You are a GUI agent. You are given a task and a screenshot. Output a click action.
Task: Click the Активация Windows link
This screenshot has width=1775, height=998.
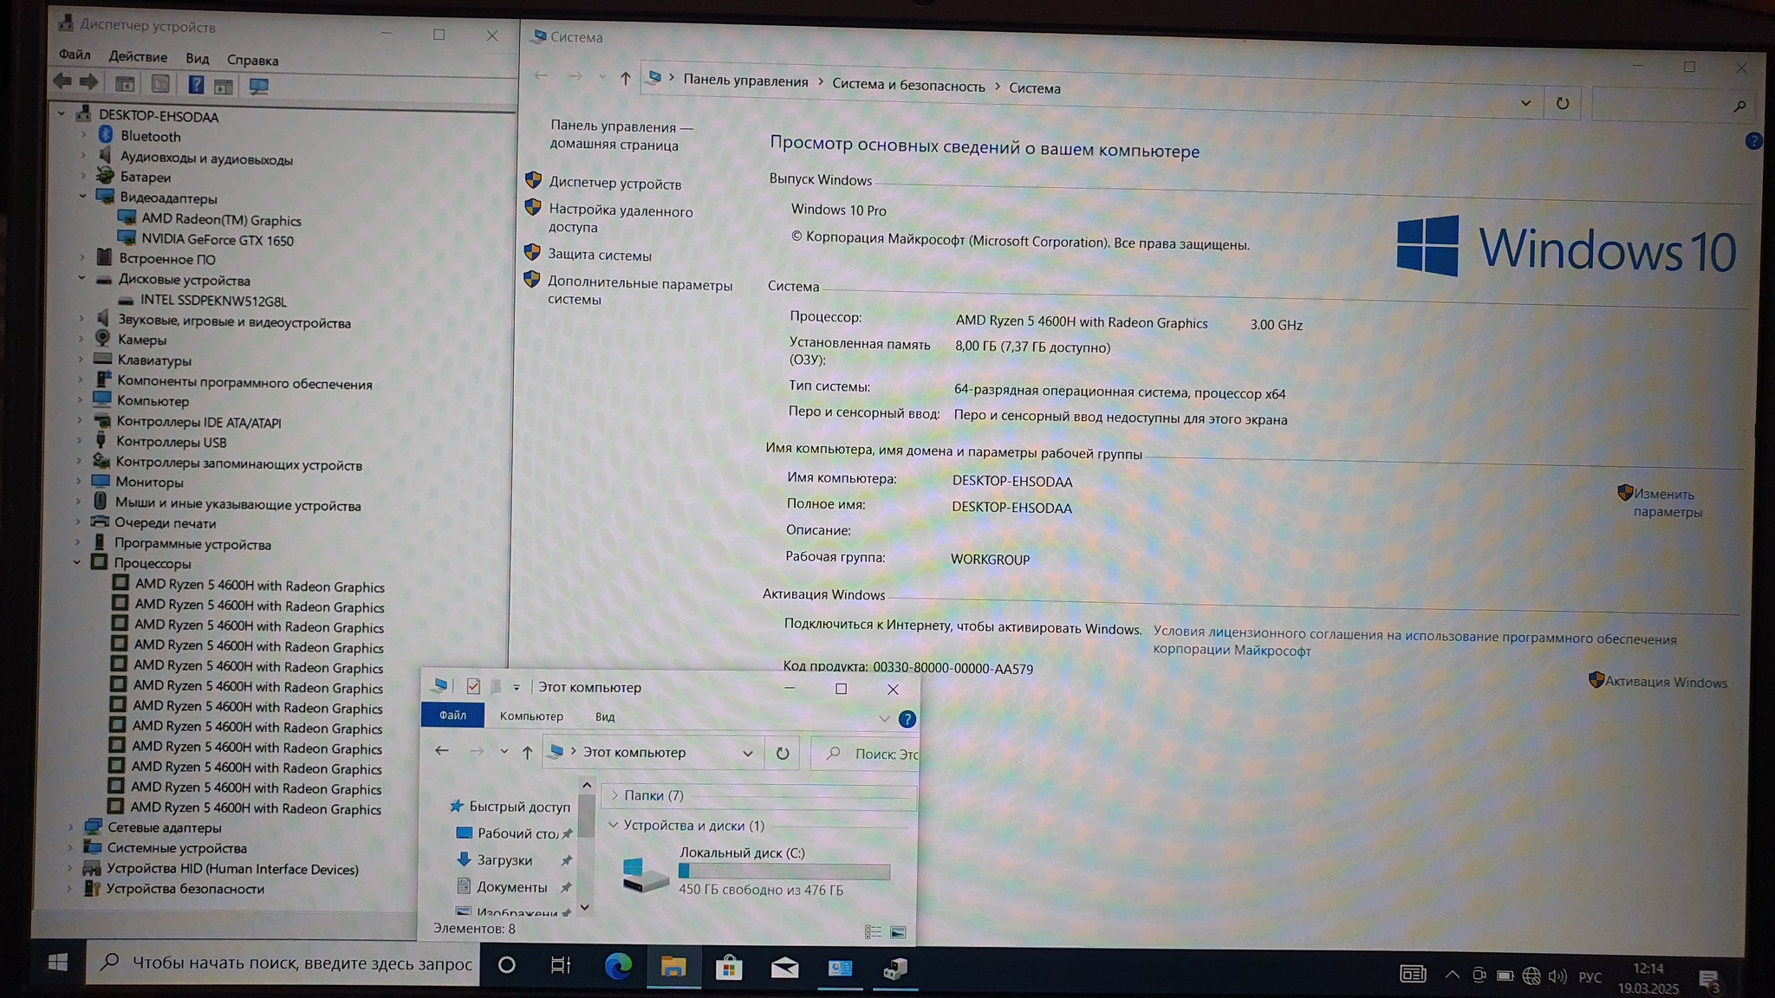tap(1665, 682)
